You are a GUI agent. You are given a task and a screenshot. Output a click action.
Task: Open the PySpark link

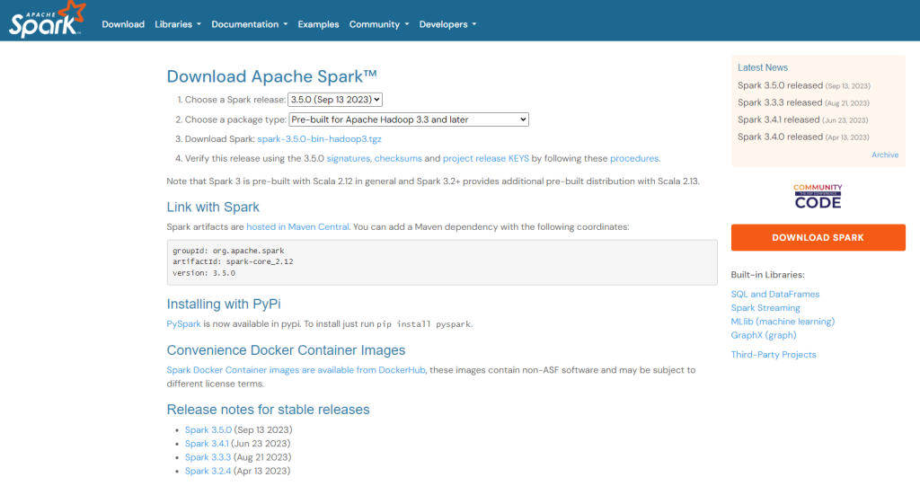click(183, 324)
